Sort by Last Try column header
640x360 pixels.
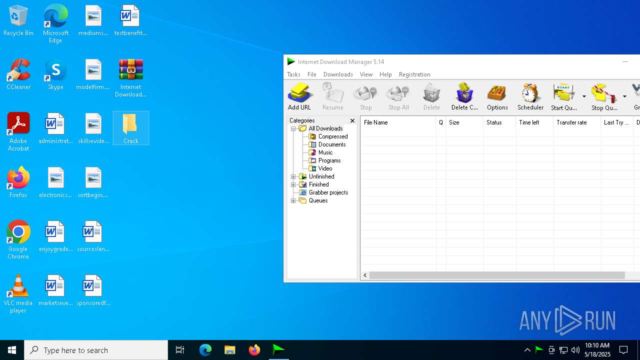(617, 122)
